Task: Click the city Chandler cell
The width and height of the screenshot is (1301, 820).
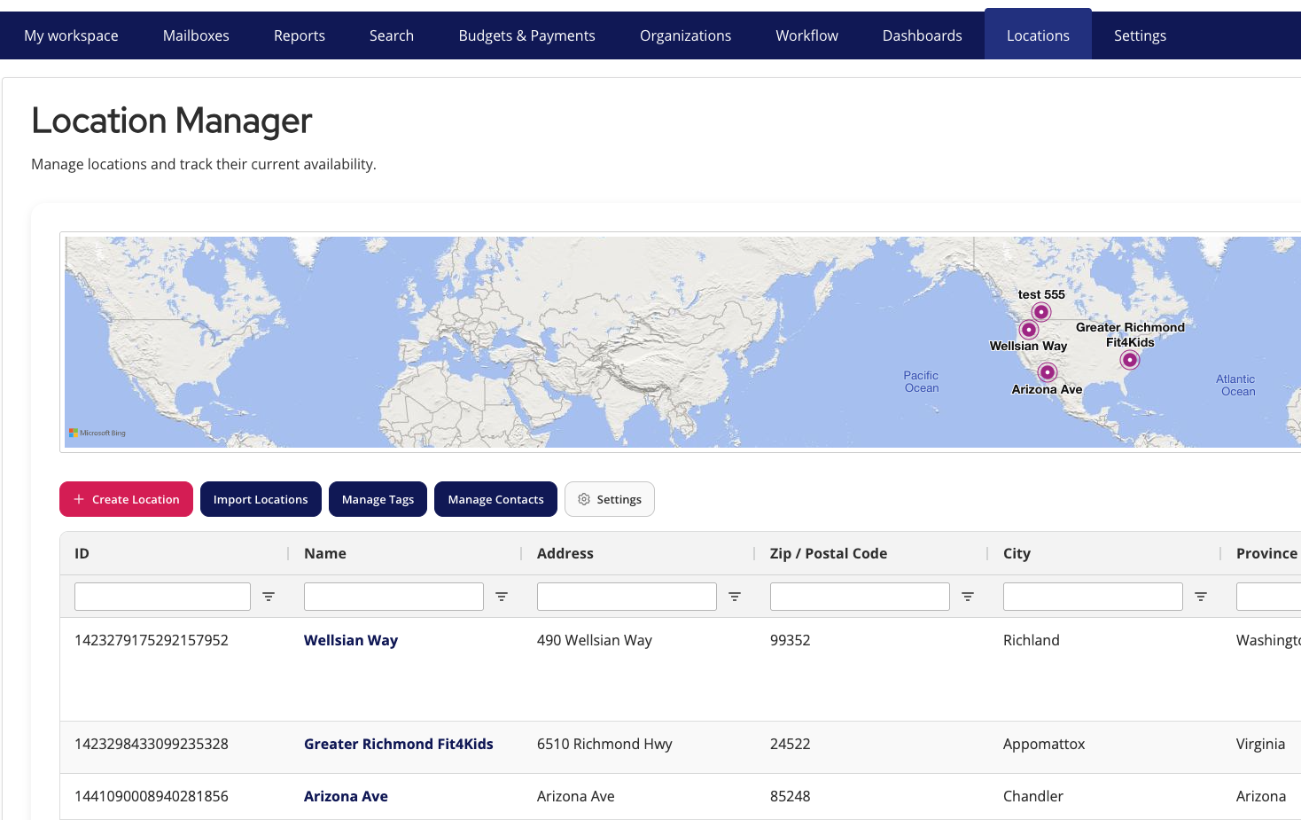Action: click(x=1033, y=796)
